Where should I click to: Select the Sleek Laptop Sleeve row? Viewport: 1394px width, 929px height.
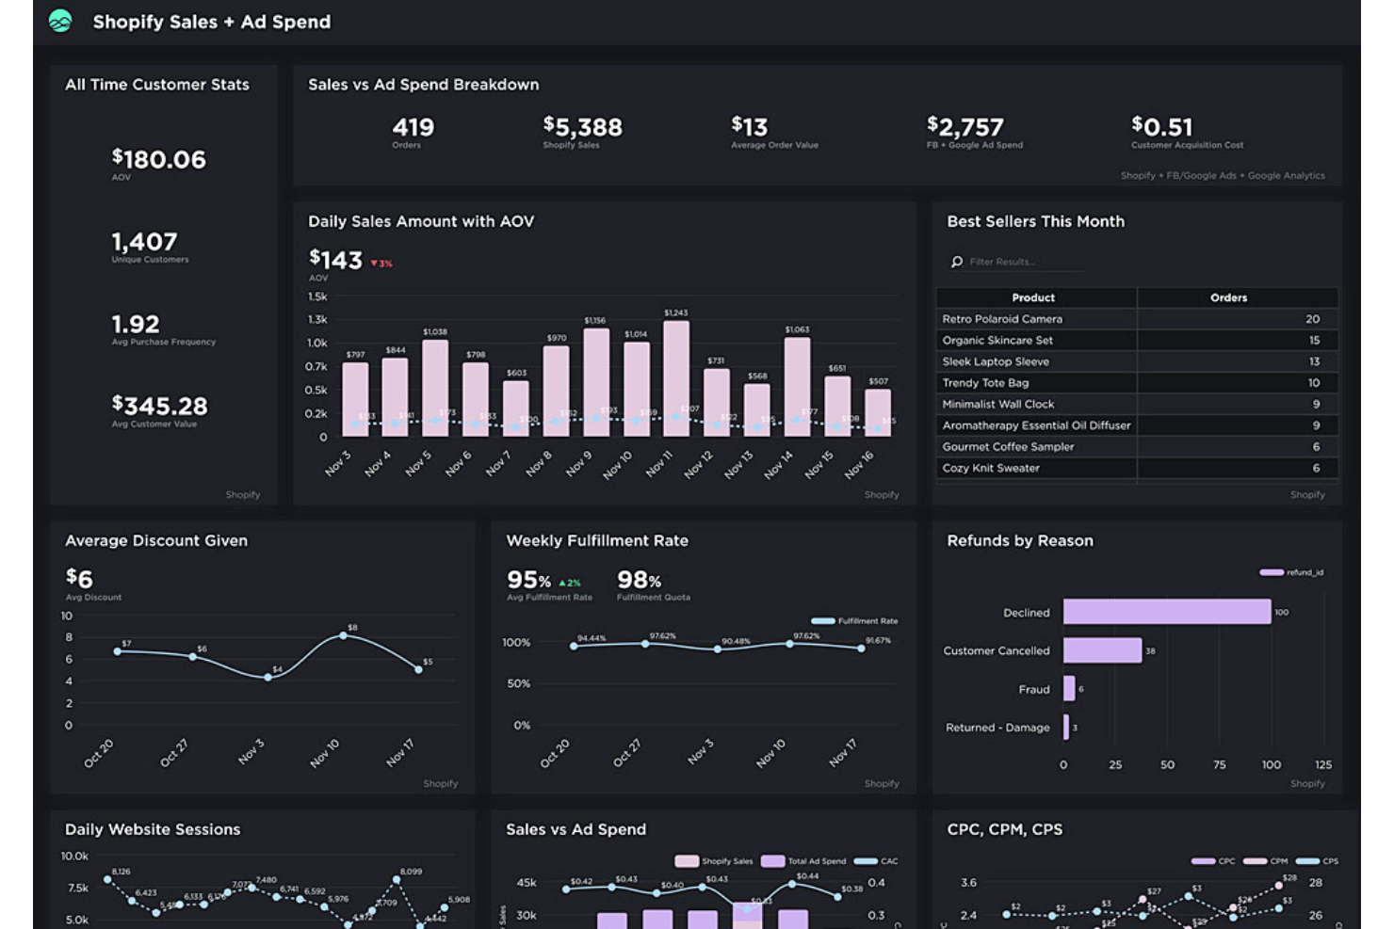pos(1137,361)
